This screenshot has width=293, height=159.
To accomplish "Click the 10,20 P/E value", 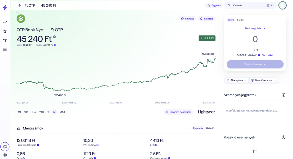I will pyautogui.click(x=88, y=140).
